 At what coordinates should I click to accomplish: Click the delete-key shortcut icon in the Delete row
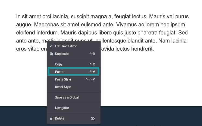click(93, 118)
